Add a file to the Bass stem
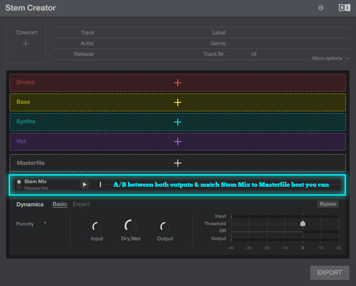This screenshot has height=286, width=356. [178, 103]
